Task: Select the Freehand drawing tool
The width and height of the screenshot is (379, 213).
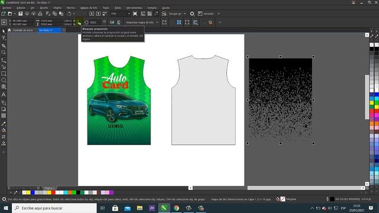Action: pos(4,60)
